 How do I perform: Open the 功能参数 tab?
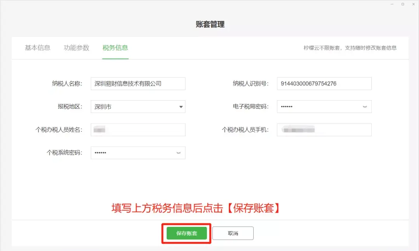(76, 48)
